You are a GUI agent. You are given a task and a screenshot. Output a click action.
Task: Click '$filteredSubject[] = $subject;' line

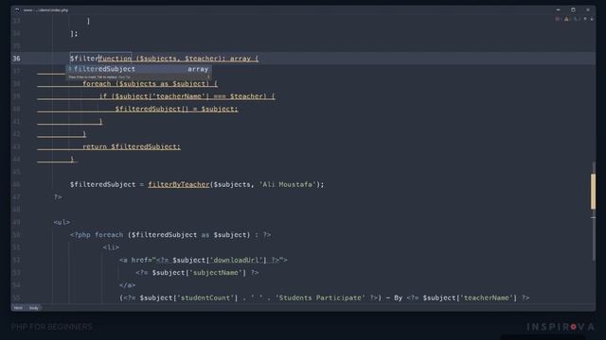[177, 110]
